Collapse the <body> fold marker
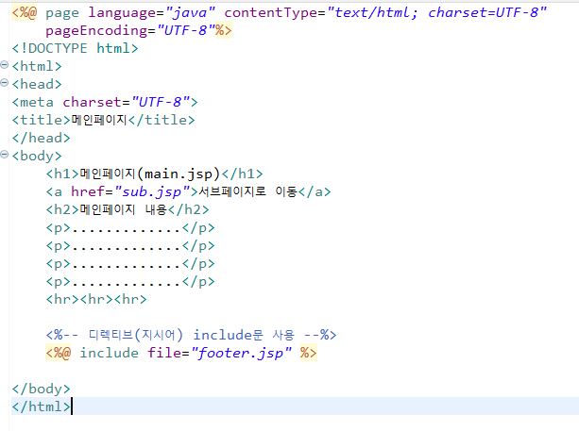 point(4,154)
